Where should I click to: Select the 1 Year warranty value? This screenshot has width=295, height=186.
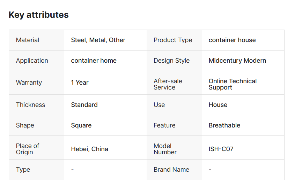click(80, 83)
